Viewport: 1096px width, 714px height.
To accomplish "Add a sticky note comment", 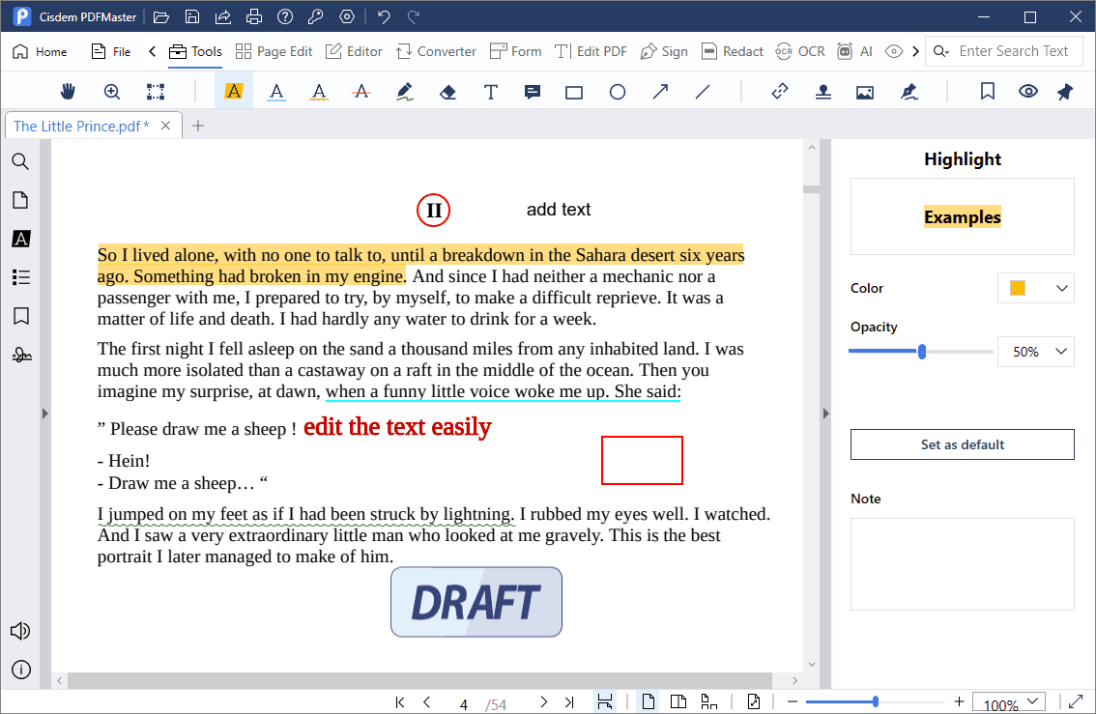I will point(533,92).
